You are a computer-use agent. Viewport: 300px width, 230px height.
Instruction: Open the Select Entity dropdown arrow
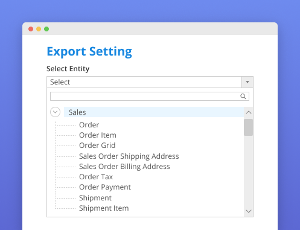coord(247,82)
